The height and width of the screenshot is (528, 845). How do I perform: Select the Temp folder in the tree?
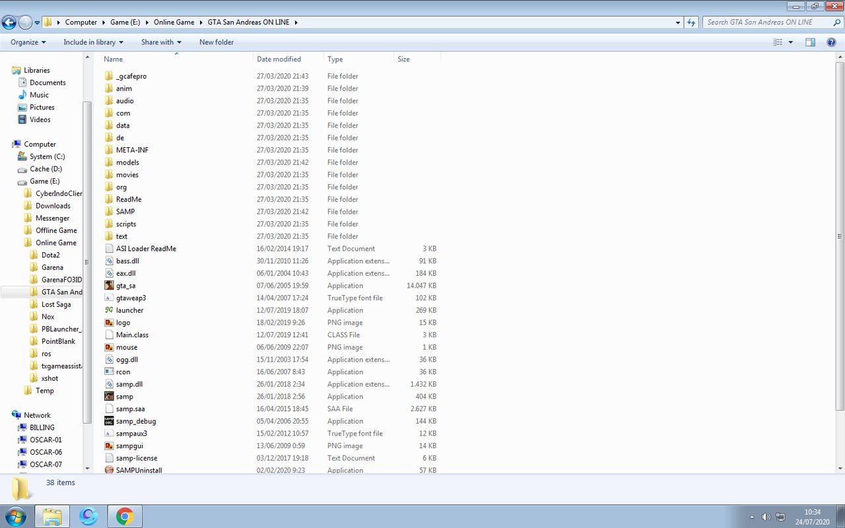(x=45, y=391)
